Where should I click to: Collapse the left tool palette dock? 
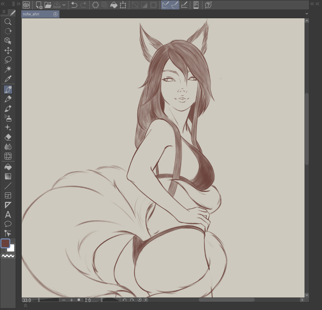pos(3,4)
